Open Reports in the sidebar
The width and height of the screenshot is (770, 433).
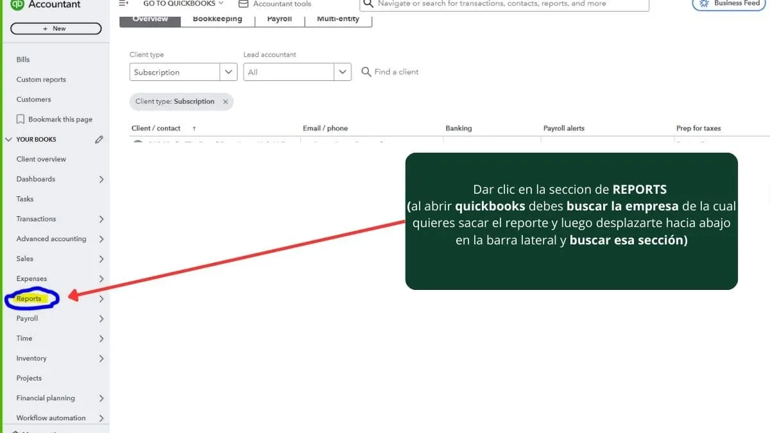pyautogui.click(x=29, y=298)
